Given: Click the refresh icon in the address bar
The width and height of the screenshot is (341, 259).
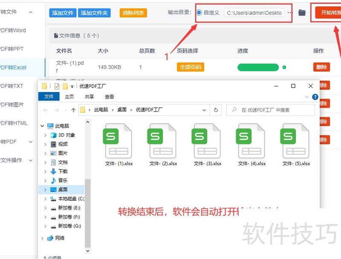Looking at the screenshot, I should coord(215,110).
